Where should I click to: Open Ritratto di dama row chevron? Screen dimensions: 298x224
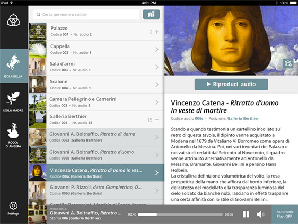click(157, 137)
